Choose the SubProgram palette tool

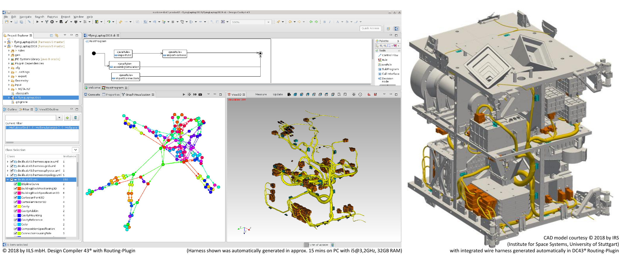point(388,69)
